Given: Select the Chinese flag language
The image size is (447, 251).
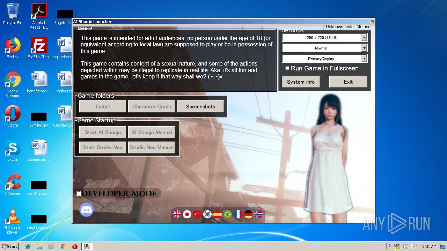Looking at the screenshot, I should 197,214.
